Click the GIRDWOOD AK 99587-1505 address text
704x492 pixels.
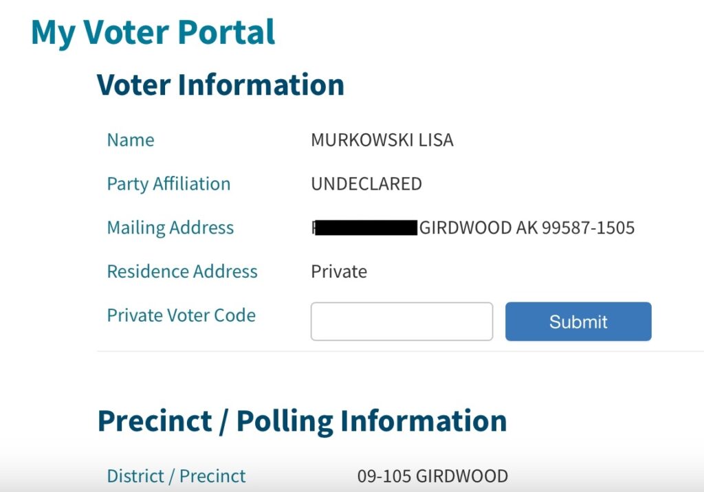click(527, 227)
